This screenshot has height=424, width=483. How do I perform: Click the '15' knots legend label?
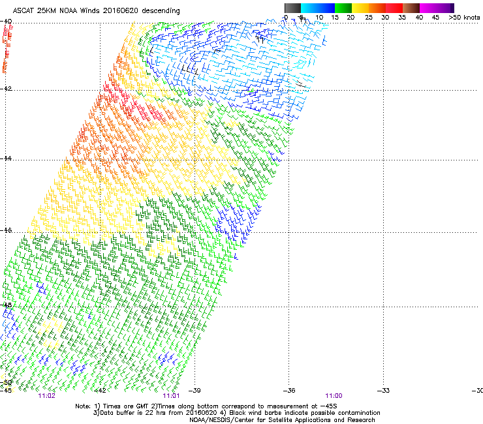[335, 18]
